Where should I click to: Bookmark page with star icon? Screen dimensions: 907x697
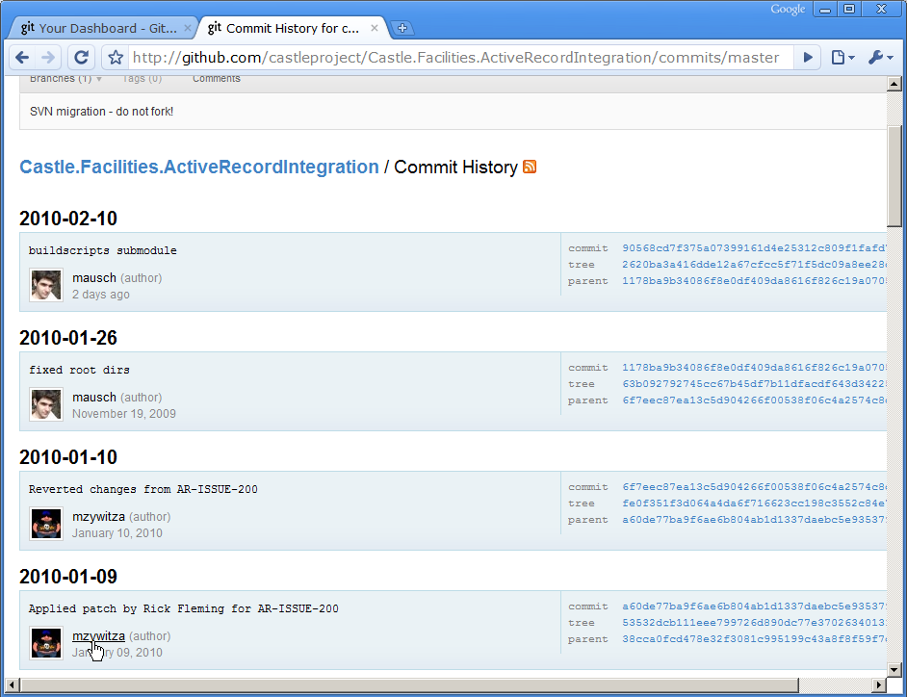pos(116,57)
